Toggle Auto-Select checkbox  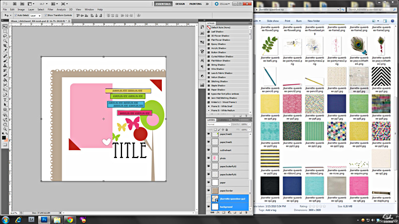tap(16, 15)
